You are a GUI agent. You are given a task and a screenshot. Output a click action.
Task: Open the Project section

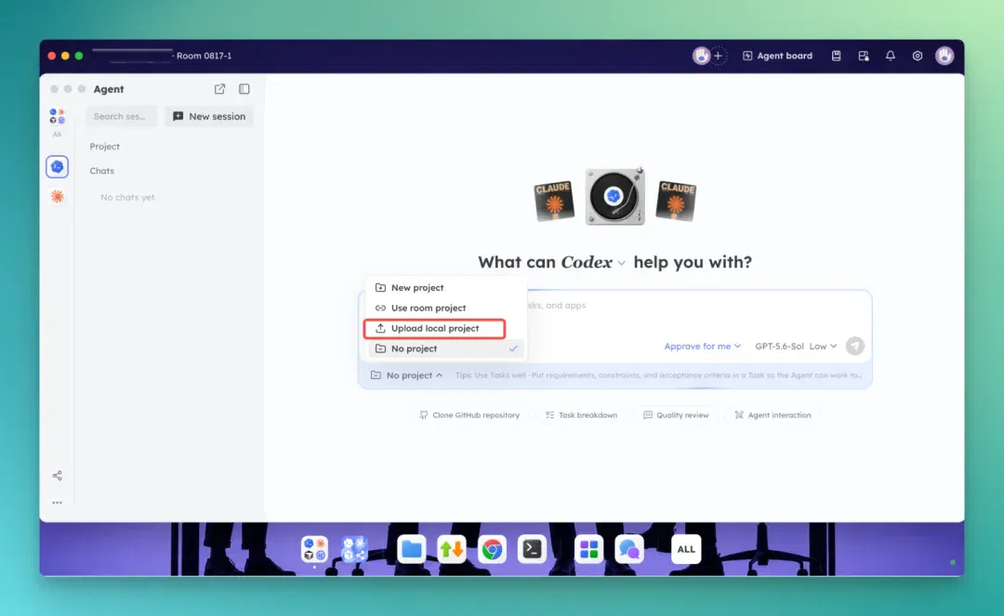tap(104, 147)
